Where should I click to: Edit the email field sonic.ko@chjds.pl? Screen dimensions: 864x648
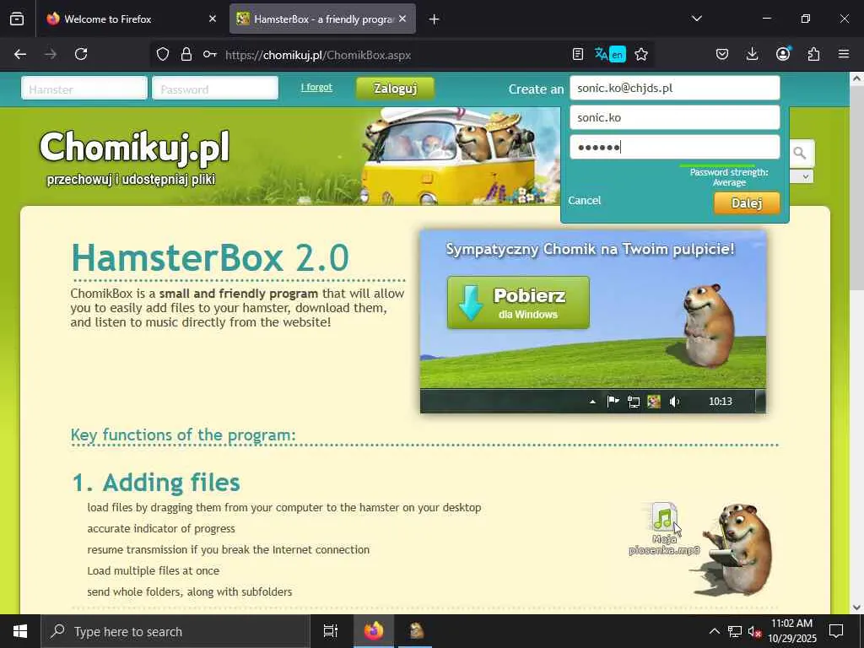click(x=674, y=88)
